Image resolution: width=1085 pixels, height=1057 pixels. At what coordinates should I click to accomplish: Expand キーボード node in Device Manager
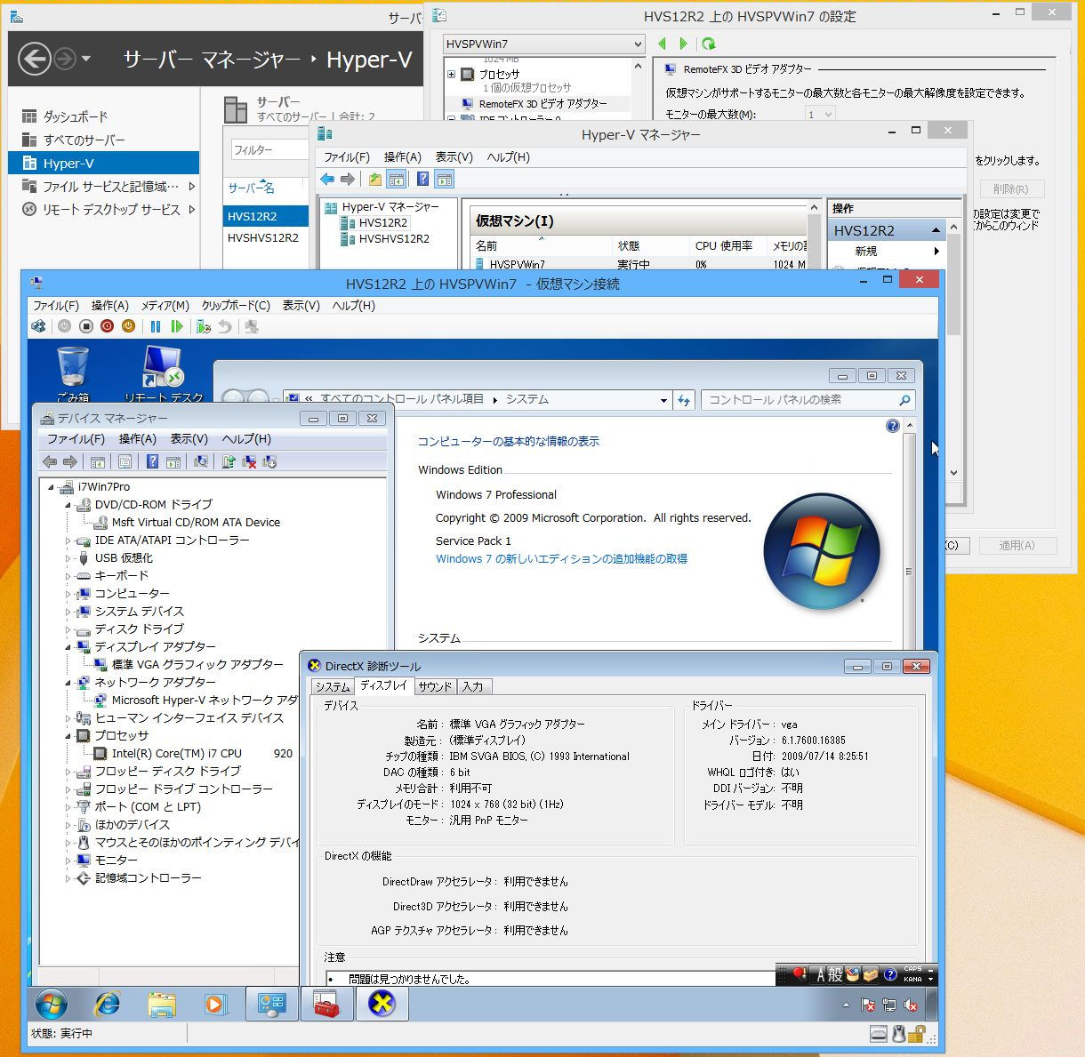[68, 576]
